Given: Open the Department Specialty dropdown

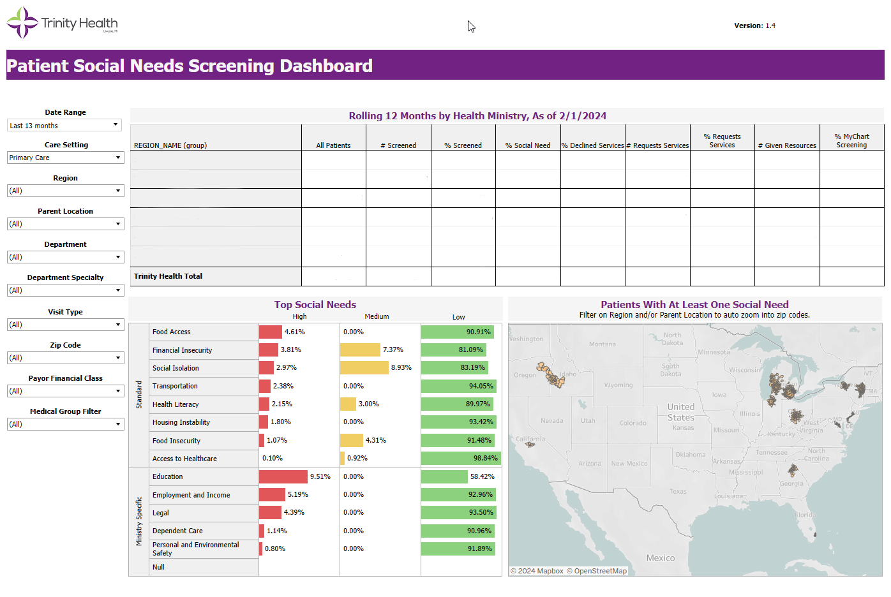Looking at the screenshot, I should (x=65, y=290).
